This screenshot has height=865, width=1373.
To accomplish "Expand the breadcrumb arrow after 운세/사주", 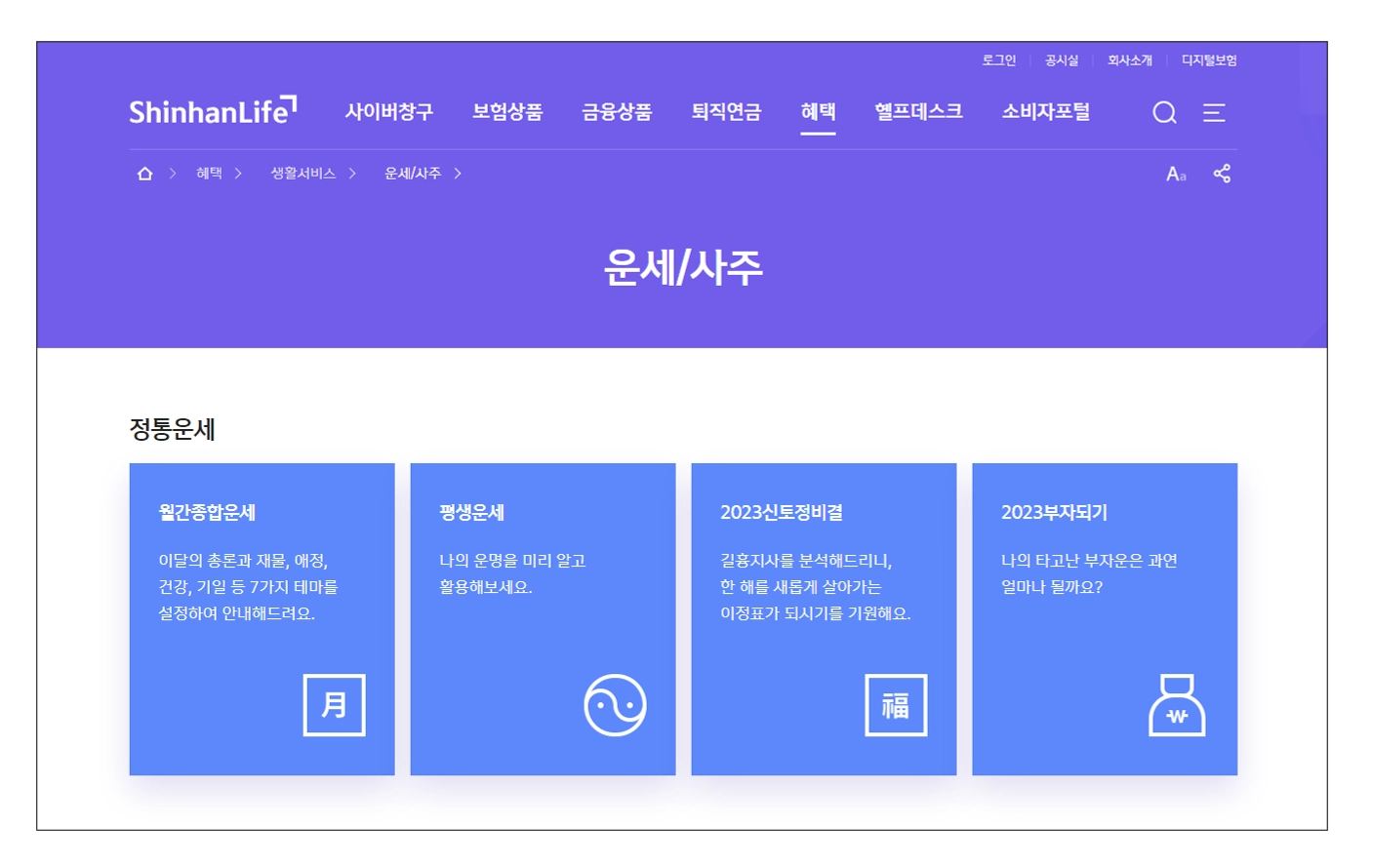I will coord(460,173).
